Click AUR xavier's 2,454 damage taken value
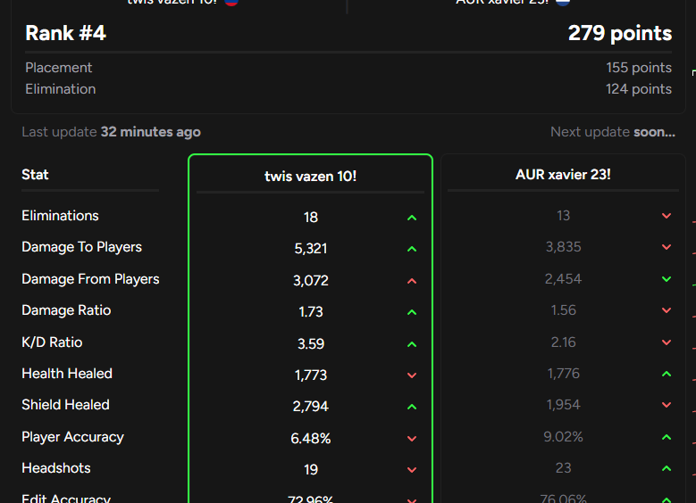 coord(563,279)
